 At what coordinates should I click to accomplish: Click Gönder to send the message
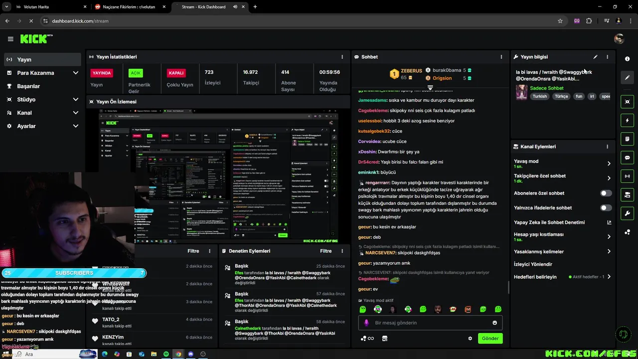[x=490, y=338]
